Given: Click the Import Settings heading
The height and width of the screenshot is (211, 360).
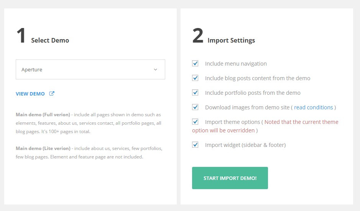Looking at the screenshot, I should click(x=231, y=40).
